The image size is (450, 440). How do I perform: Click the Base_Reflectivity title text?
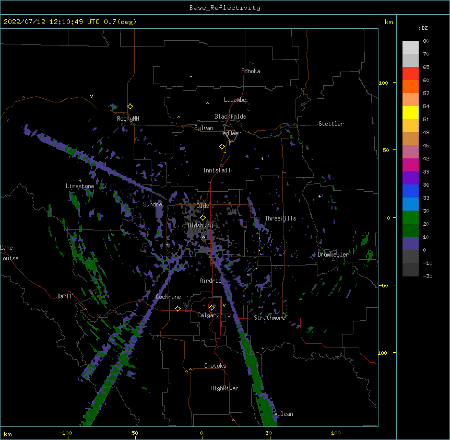[x=225, y=8]
